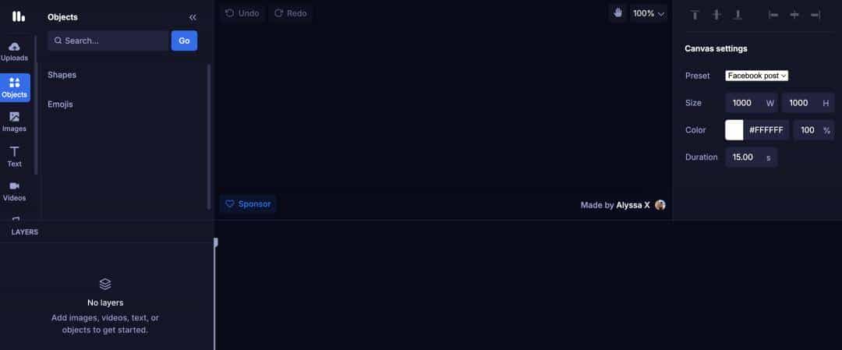
Task: Align selection to right edge
Action: (815, 15)
